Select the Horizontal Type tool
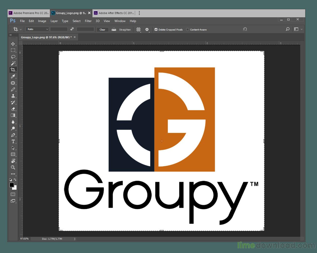Screen dimensions: 317x253 (x=13, y=141)
